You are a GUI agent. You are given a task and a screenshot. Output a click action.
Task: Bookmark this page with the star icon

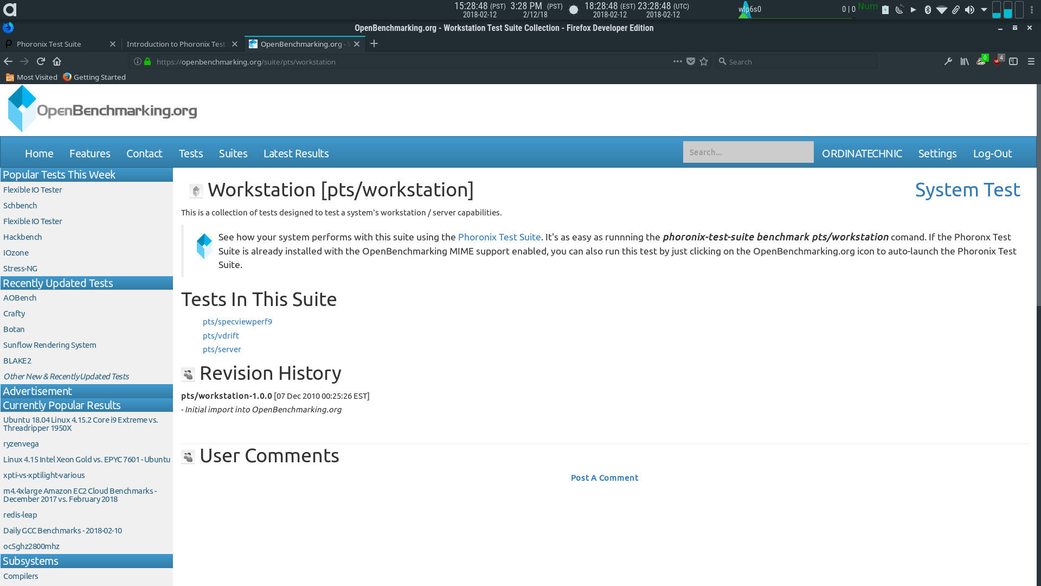pyautogui.click(x=704, y=62)
